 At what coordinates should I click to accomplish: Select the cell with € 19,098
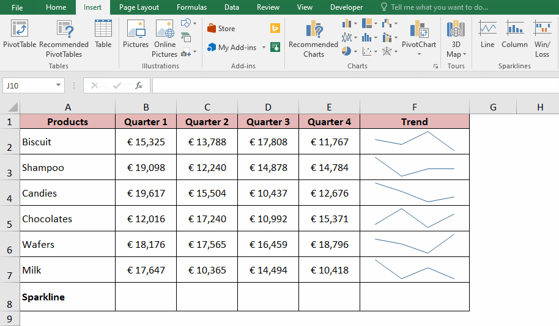pos(146,167)
